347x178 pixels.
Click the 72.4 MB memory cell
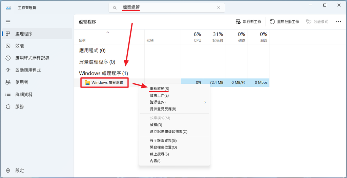pos(214,83)
